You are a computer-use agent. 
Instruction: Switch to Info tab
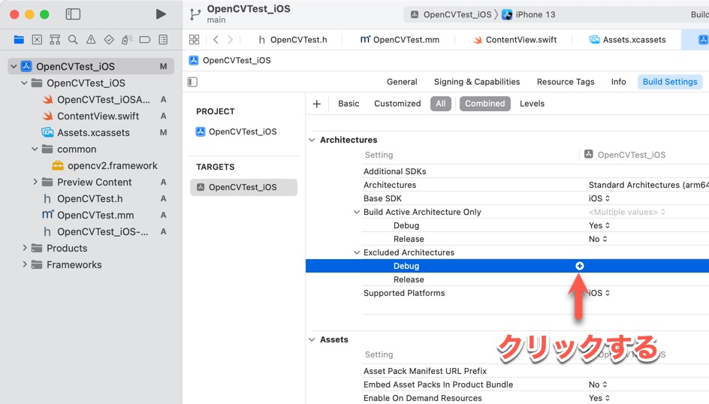click(618, 82)
